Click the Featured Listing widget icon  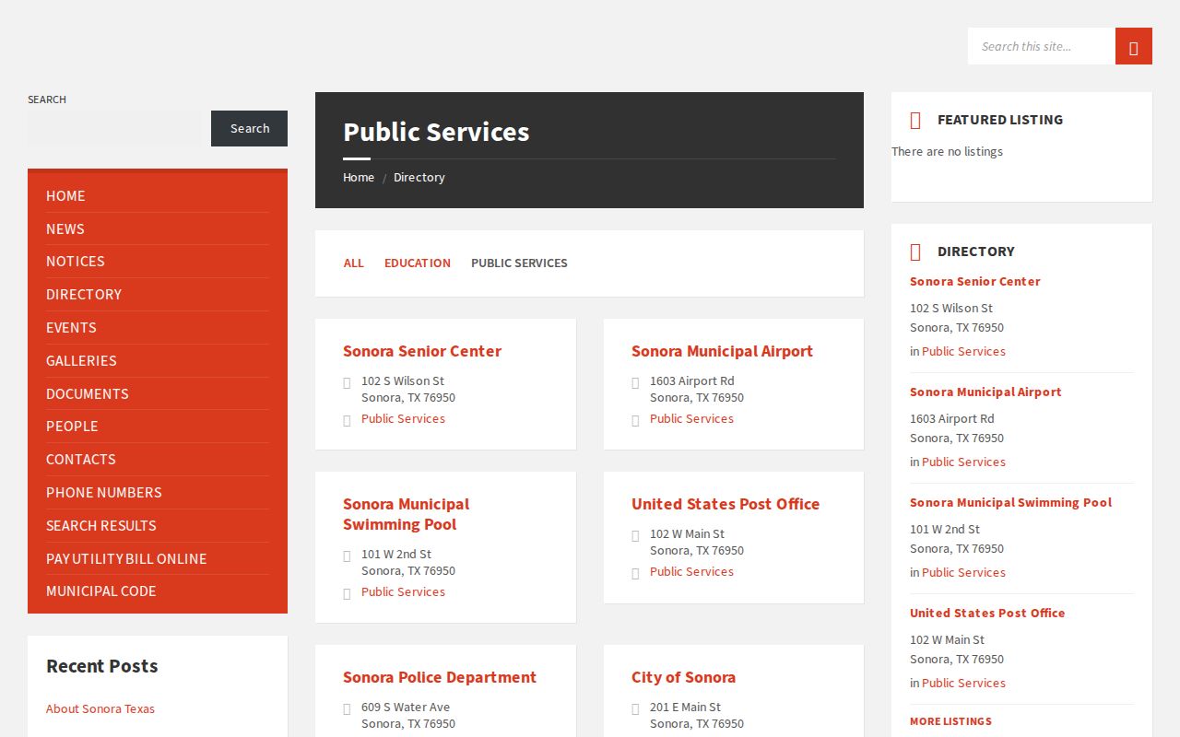tap(915, 120)
